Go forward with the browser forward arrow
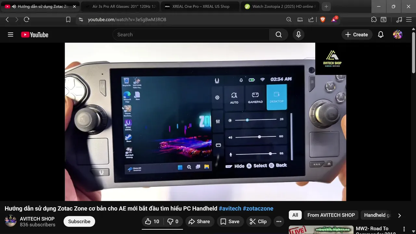 tap(17, 19)
